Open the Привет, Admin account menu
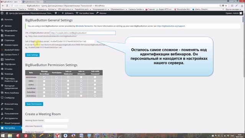 234,13
